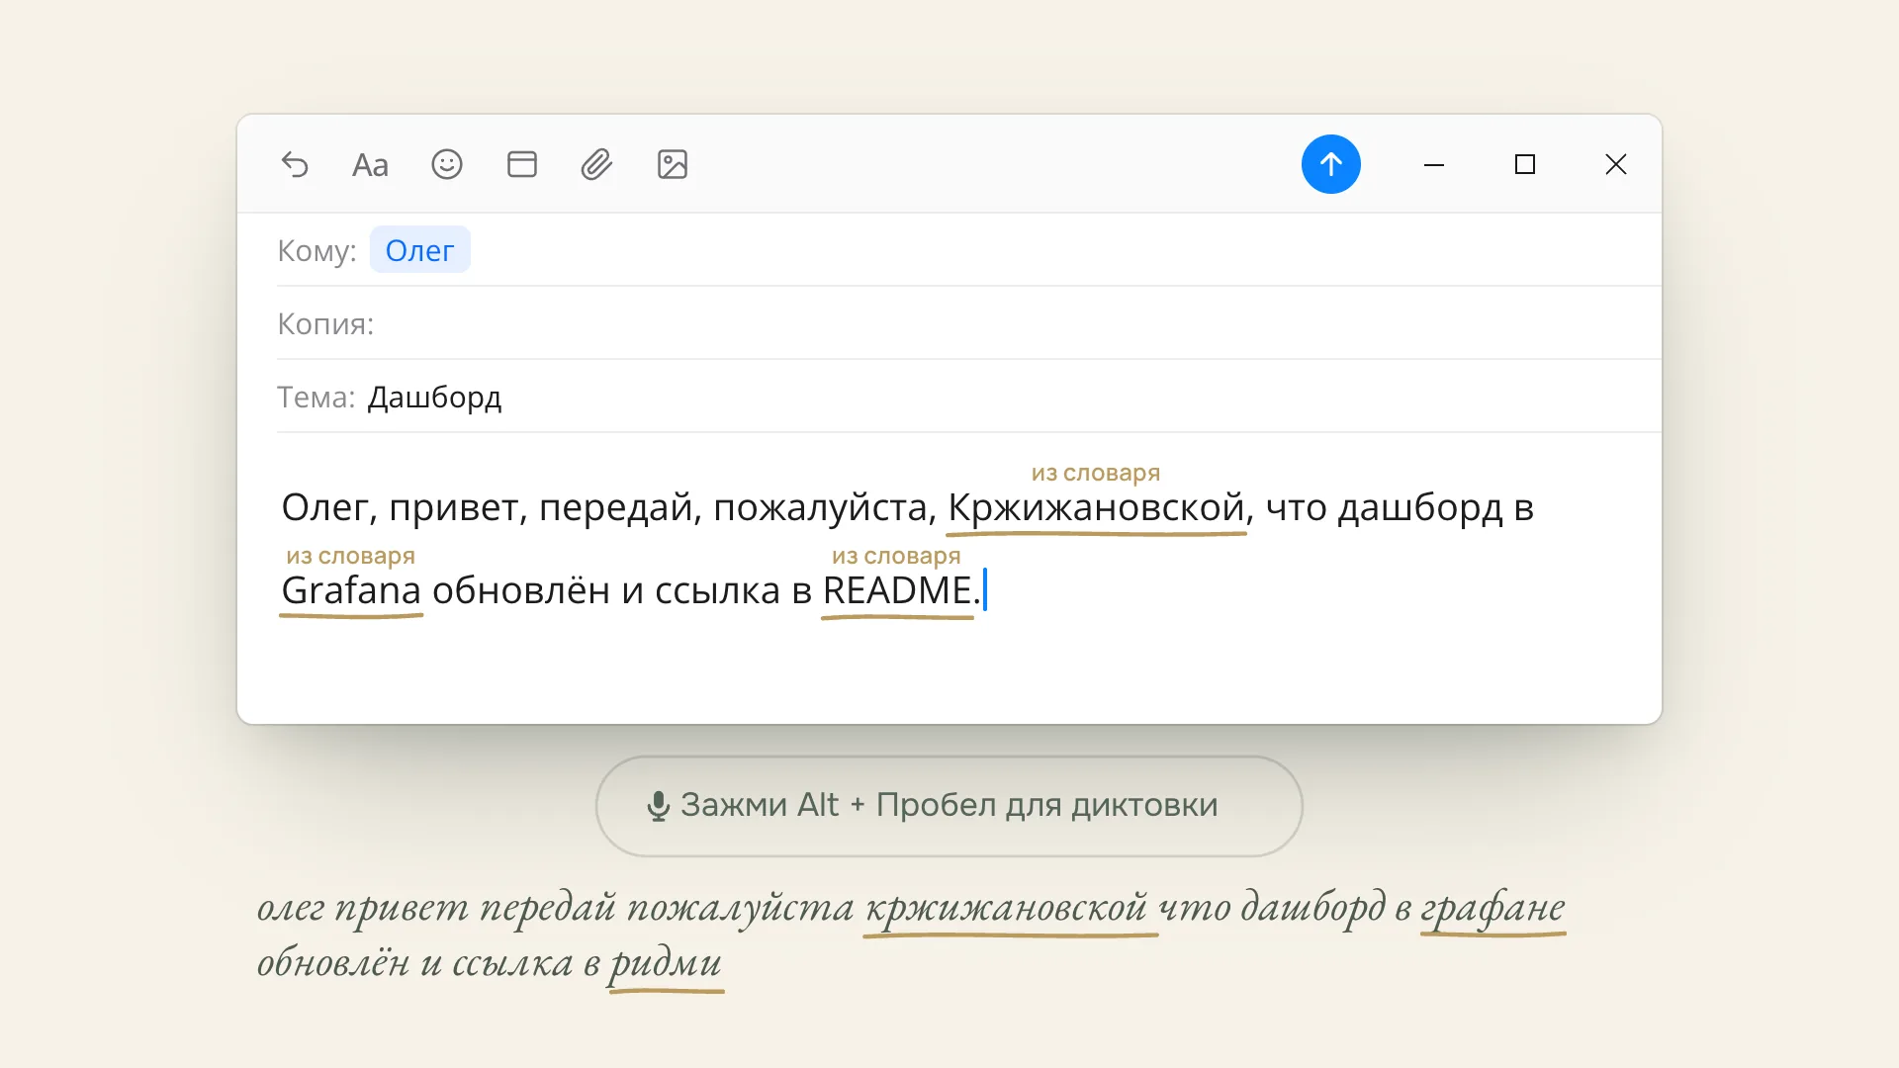Click the 'из словаря' label above Grafana
Image resolution: width=1899 pixels, height=1068 pixels.
(350, 556)
